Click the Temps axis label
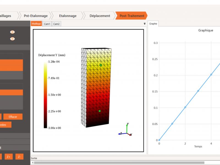 click(x=198, y=146)
